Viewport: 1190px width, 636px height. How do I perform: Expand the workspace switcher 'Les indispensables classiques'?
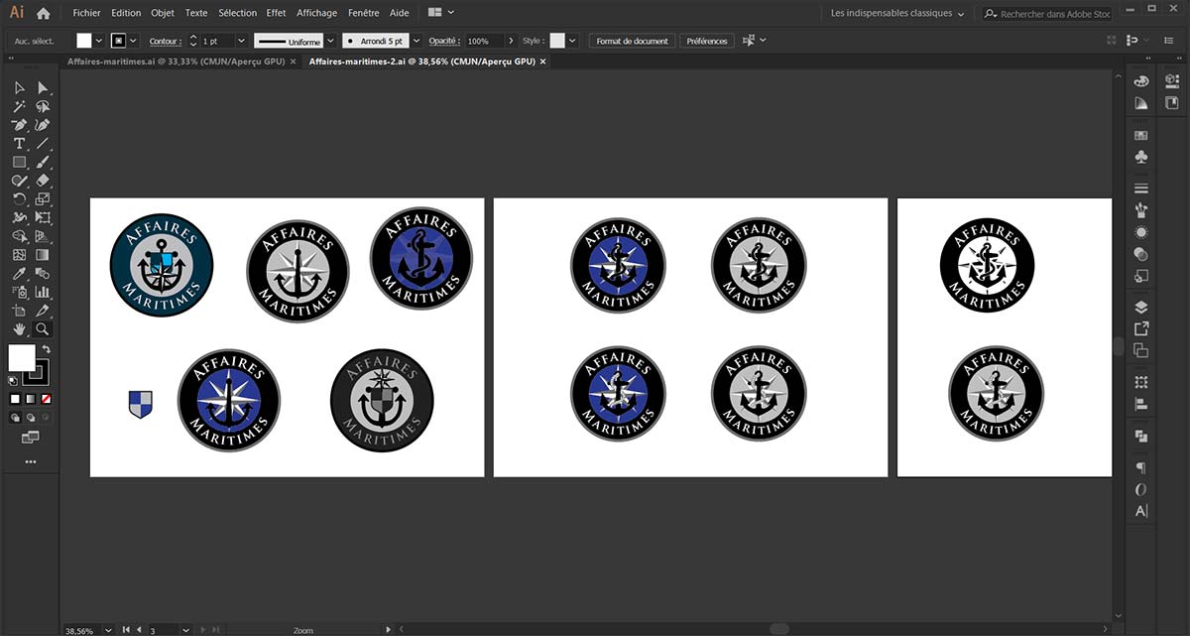(897, 14)
